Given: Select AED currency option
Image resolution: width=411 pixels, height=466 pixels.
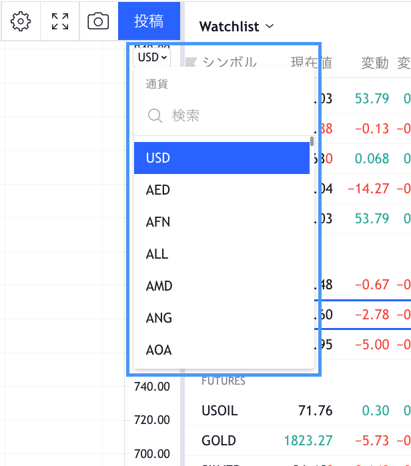Looking at the screenshot, I should [x=222, y=190].
